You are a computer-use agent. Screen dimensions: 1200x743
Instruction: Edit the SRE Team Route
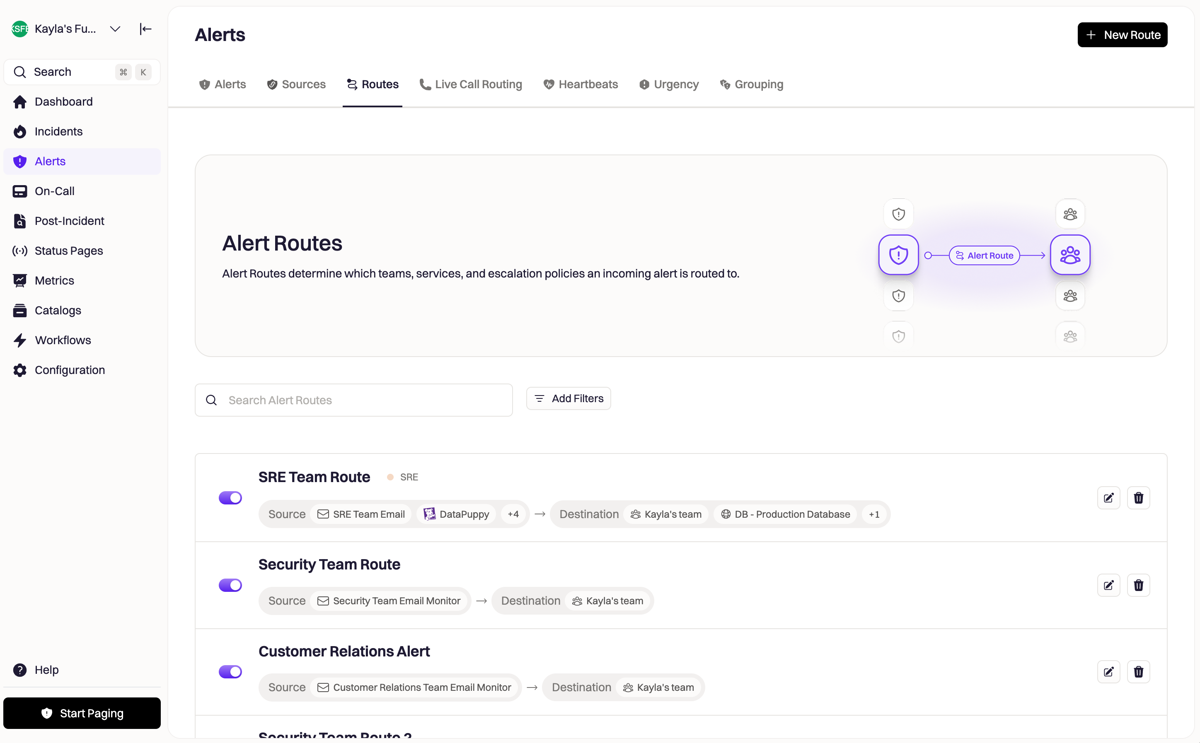pos(1108,498)
